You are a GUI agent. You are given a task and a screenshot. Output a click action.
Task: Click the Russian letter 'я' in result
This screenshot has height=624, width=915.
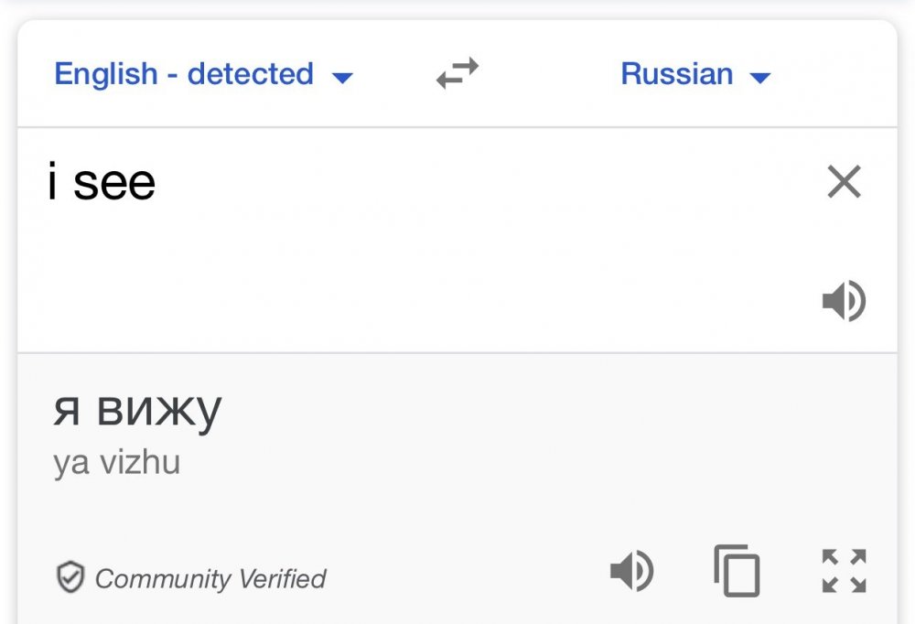click(66, 411)
